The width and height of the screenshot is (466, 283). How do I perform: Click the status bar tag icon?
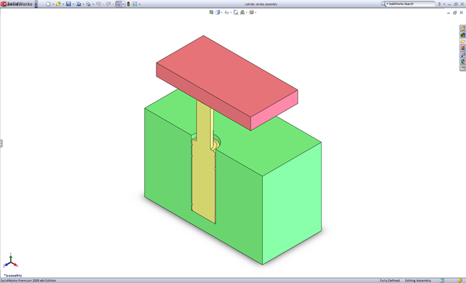pyautogui.click(x=459, y=281)
